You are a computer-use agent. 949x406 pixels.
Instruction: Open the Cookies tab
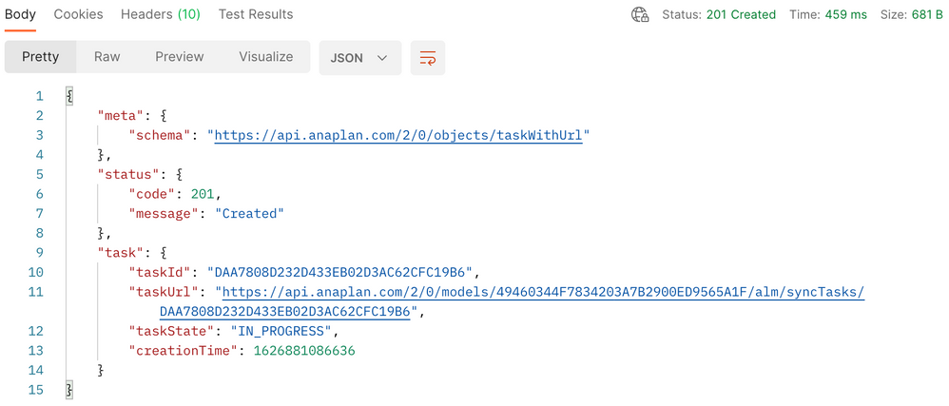tap(79, 14)
